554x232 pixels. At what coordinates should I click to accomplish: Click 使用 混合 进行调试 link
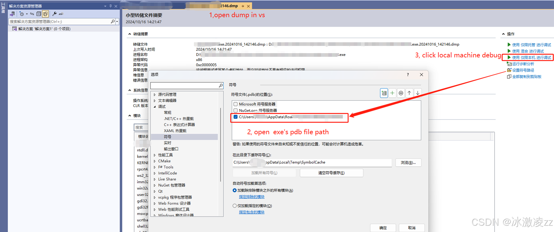[x=528, y=51]
